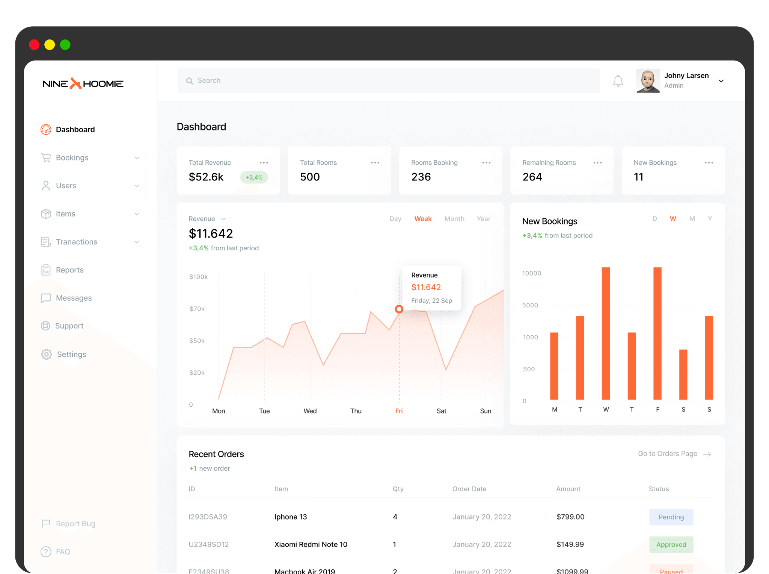The image size is (769, 574).
Task: Click the Items box icon
Action: [46, 214]
